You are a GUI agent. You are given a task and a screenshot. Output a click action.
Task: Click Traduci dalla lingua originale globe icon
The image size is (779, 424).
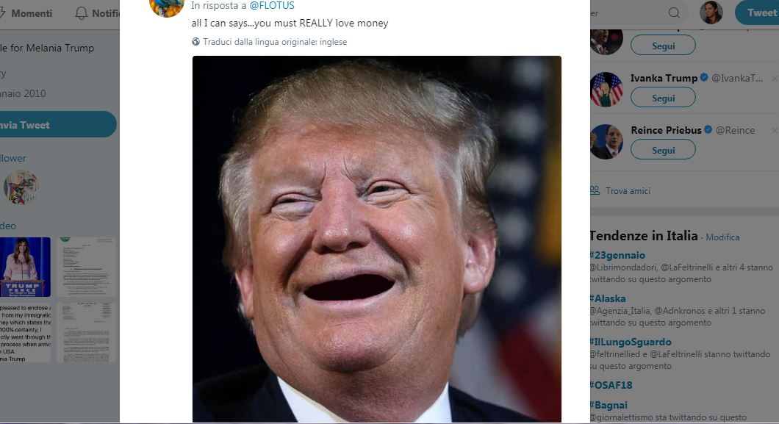tap(195, 42)
